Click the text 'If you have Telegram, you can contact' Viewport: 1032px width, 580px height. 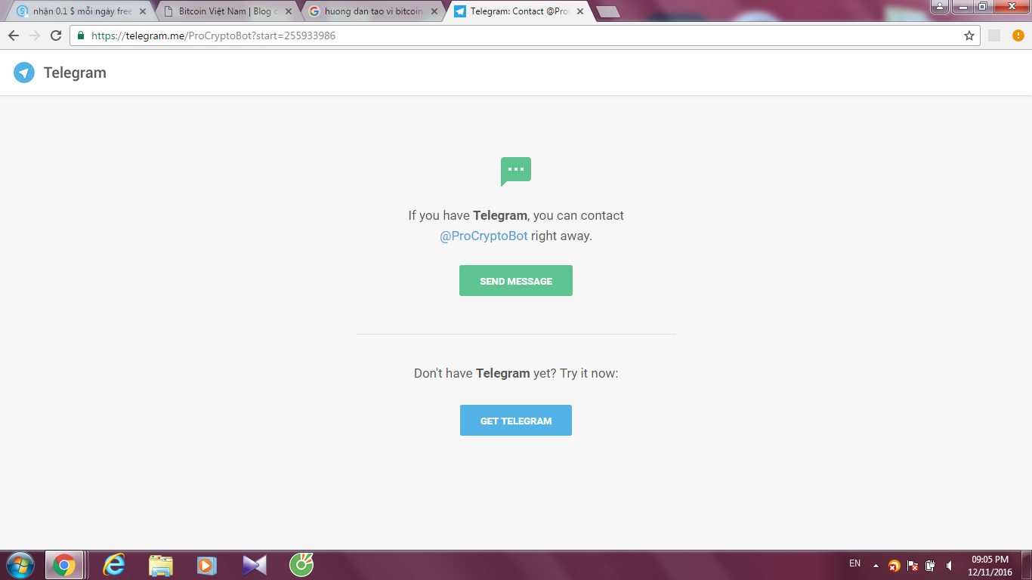(x=516, y=215)
